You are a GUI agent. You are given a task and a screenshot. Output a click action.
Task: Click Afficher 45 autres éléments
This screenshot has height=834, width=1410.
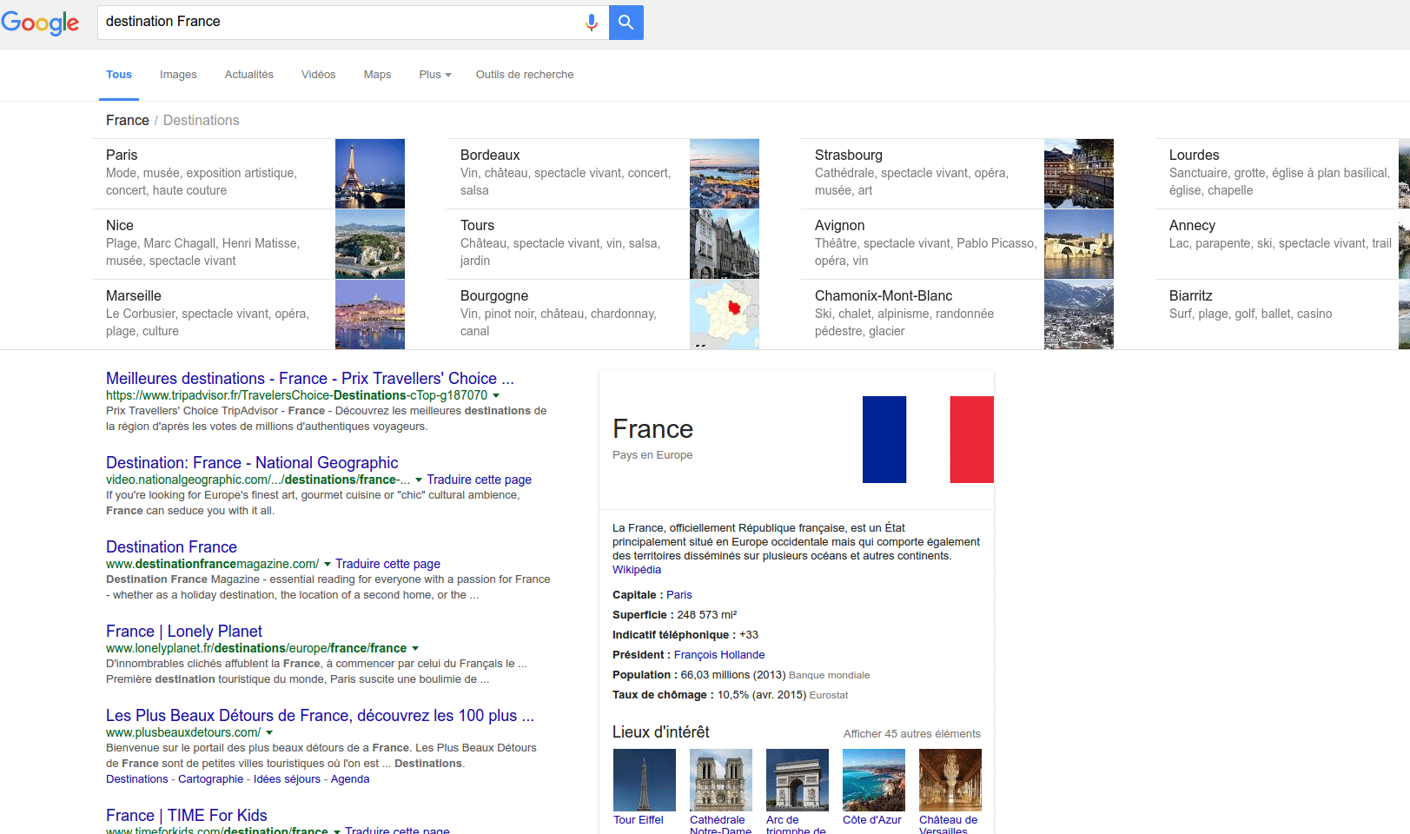[x=912, y=734]
